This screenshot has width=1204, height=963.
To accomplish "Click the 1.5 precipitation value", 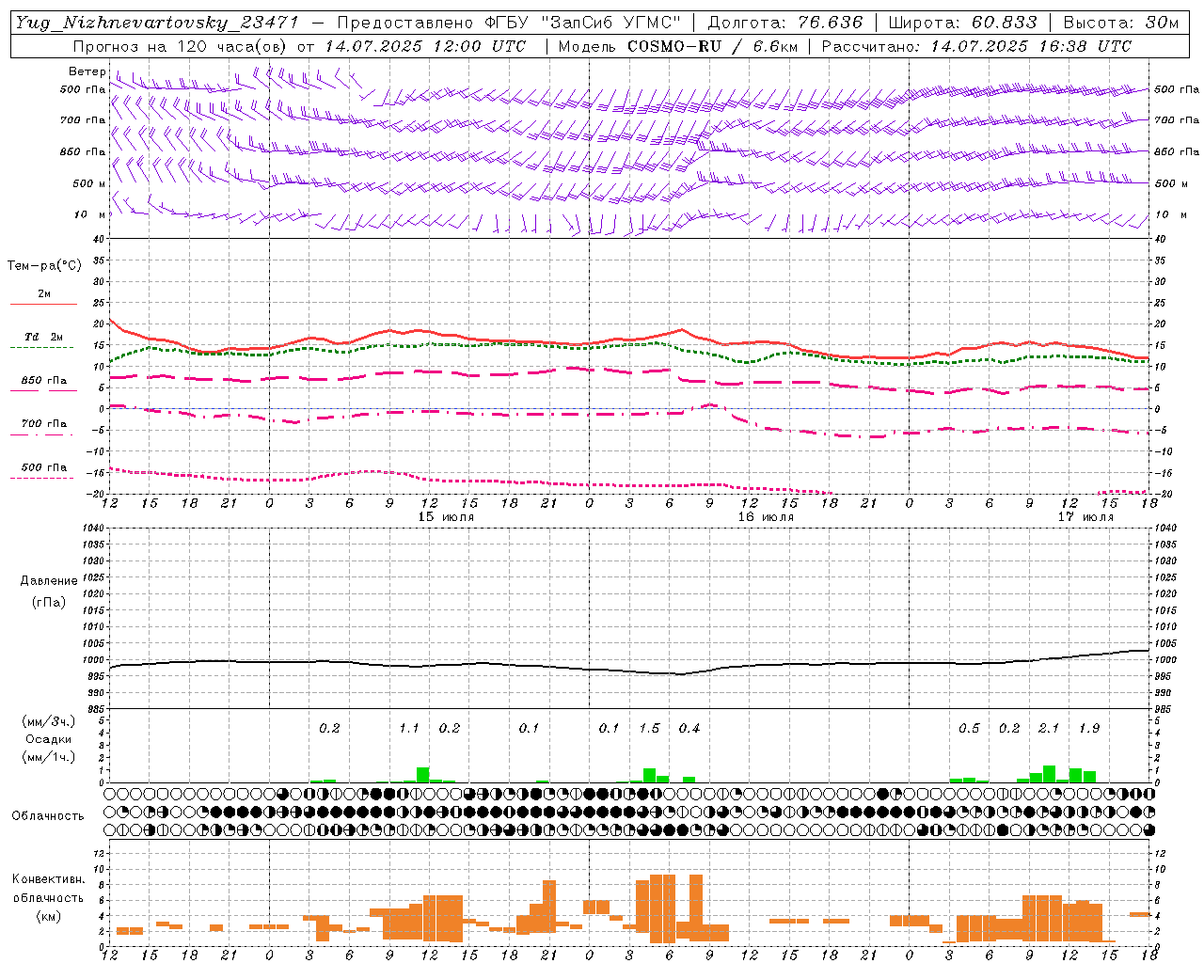I will 649,729.
